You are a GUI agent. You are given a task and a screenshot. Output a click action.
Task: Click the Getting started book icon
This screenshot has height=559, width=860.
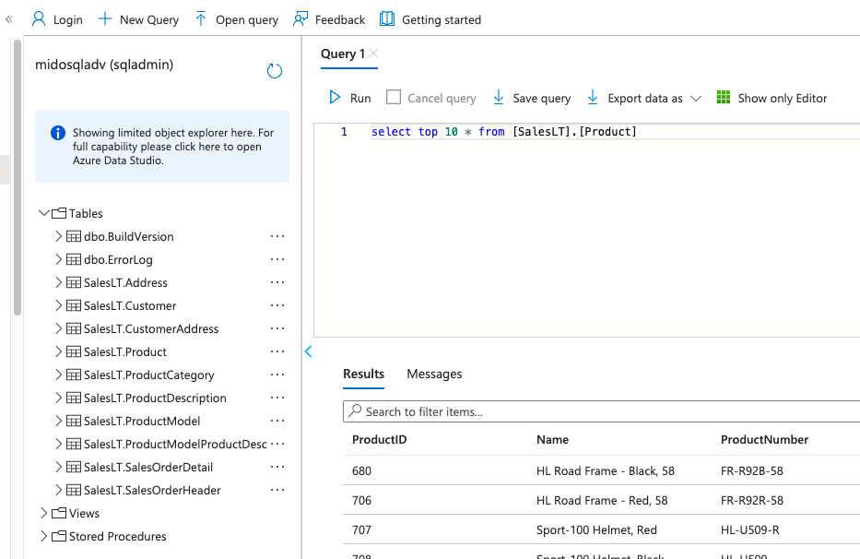click(386, 19)
